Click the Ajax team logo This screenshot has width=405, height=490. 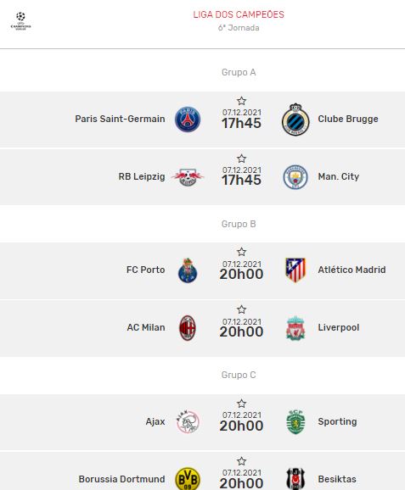(188, 422)
